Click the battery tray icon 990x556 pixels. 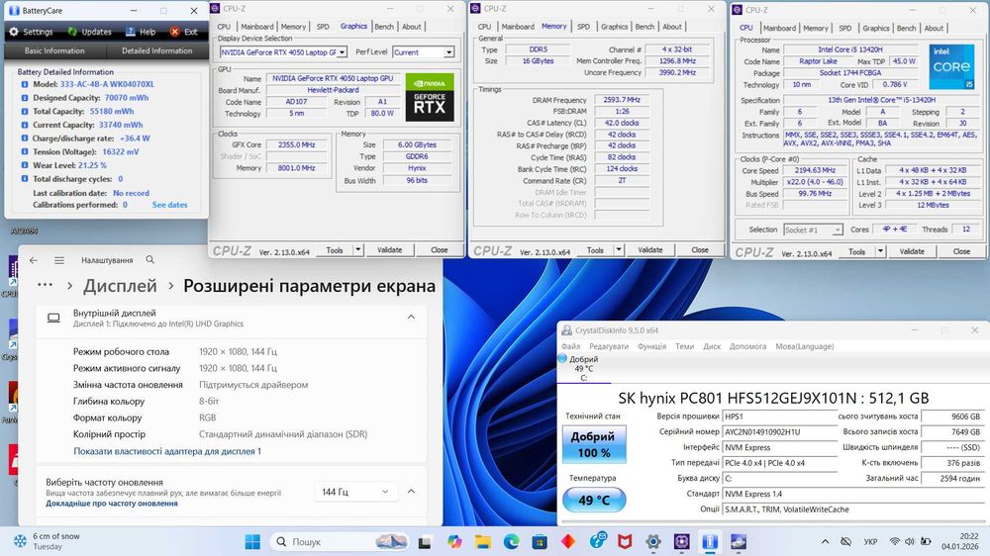coord(926,541)
